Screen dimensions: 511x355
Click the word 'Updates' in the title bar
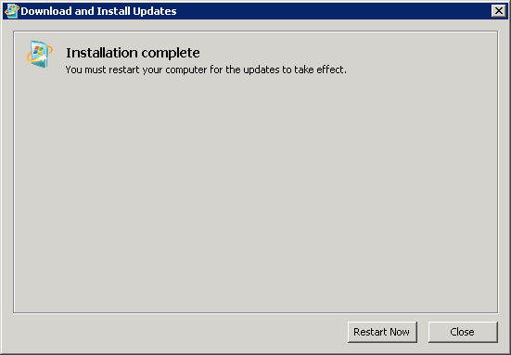(155, 11)
